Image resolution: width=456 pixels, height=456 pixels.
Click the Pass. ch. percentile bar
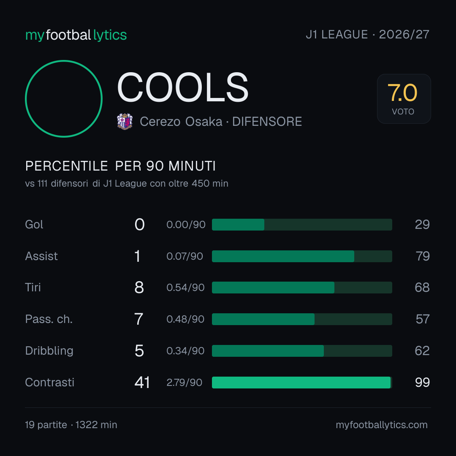point(302,319)
